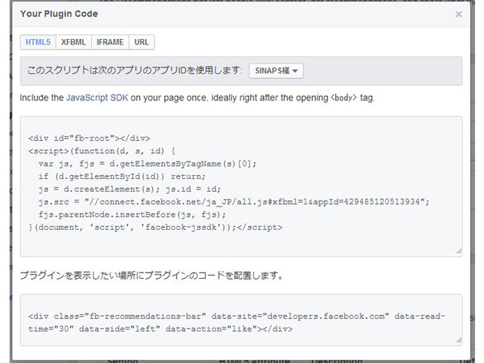Switch to the IFRAME tab
This screenshot has width=484, height=363.
coord(110,42)
